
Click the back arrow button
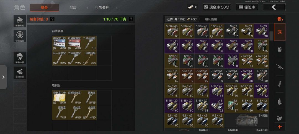click(274, 7)
